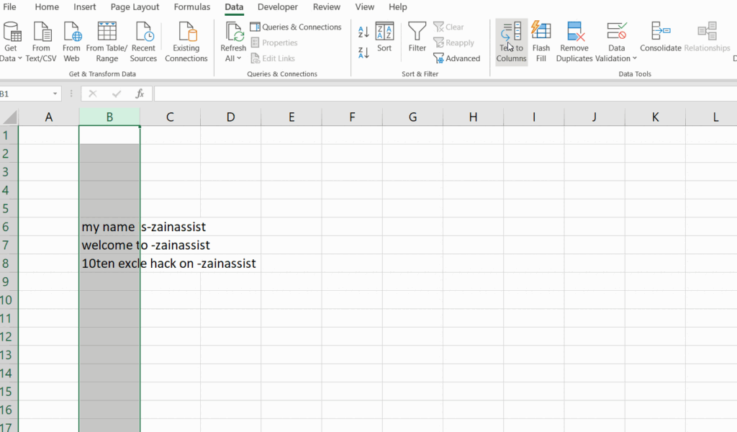The height and width of the screenshot is (432, 737).
Task: Click Queries & Connections button
Action: (x=296, y=27)
